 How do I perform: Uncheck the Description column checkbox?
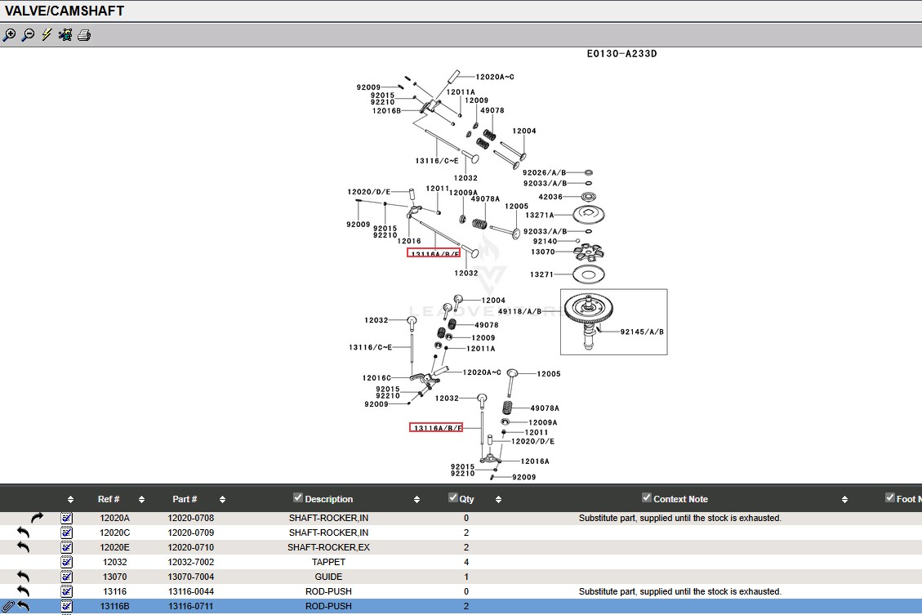(x=298, y=497)
